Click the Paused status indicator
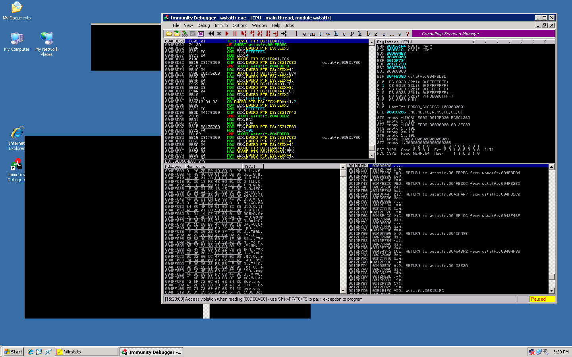Screen dimensions: 572x357 pos(542,299)
